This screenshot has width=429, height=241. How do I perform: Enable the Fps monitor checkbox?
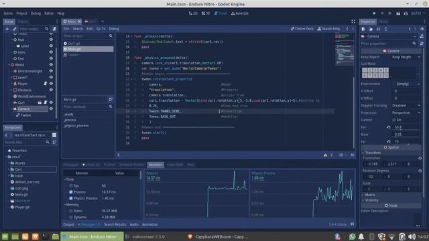coord(71,186)
